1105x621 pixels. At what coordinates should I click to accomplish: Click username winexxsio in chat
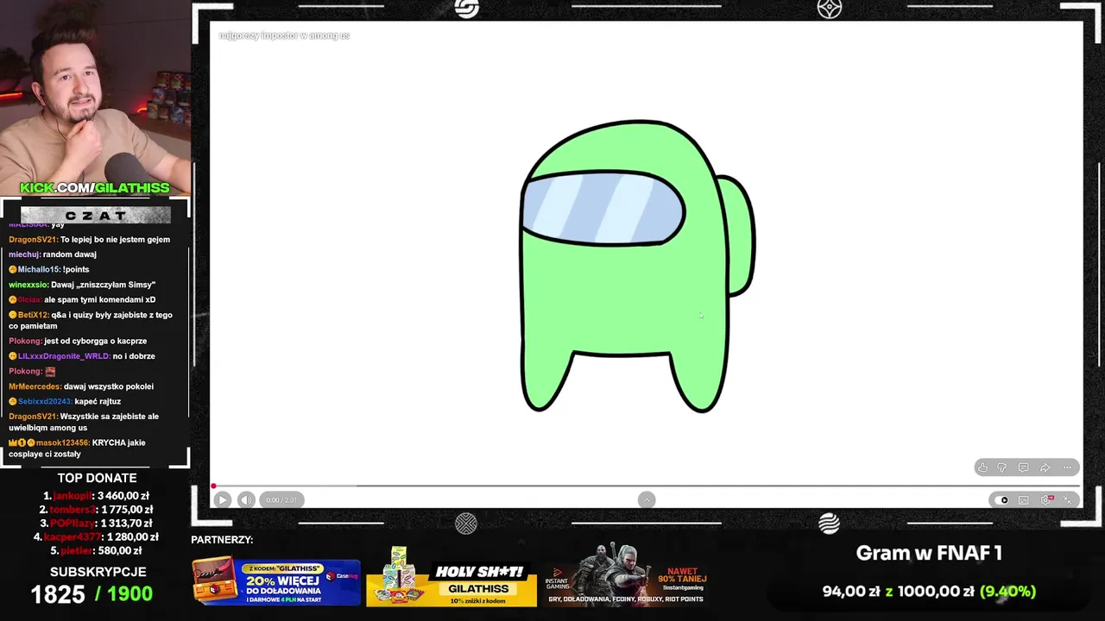click(28, 285)
